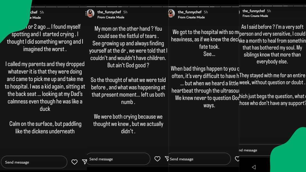306x172 pixels.
Task: Click the 5h timestamp on the second story
Action: pyautogui.click(x=125, y=12)
